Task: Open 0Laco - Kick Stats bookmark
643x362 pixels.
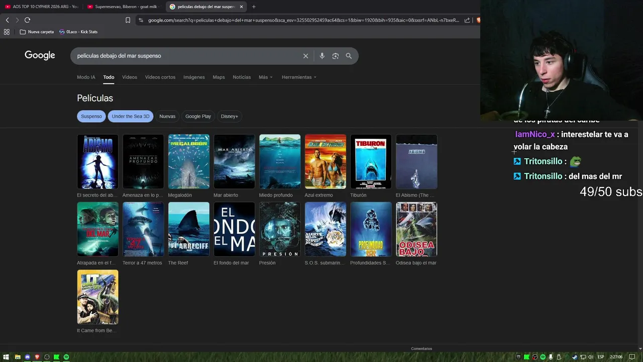Action: [78, 32]
